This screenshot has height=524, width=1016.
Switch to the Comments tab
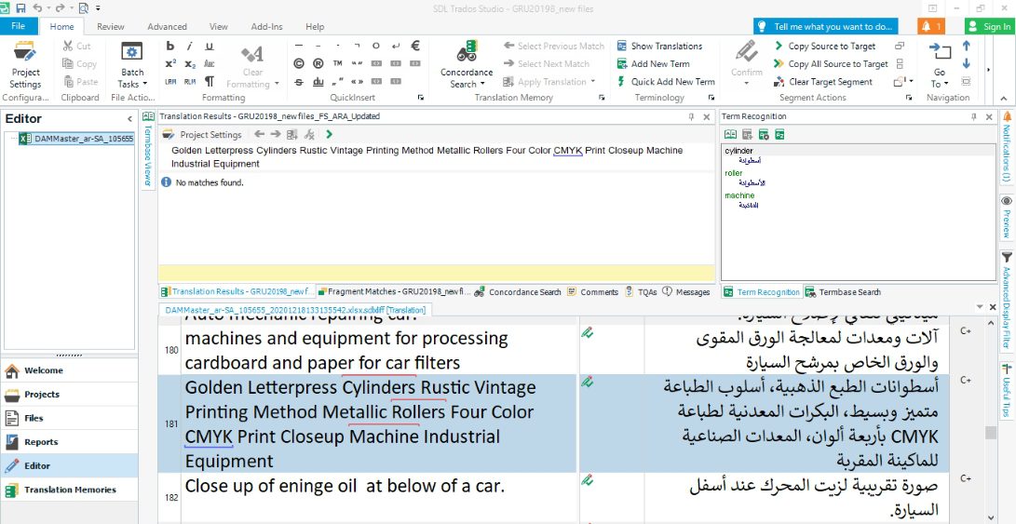[x=592, y=292]
